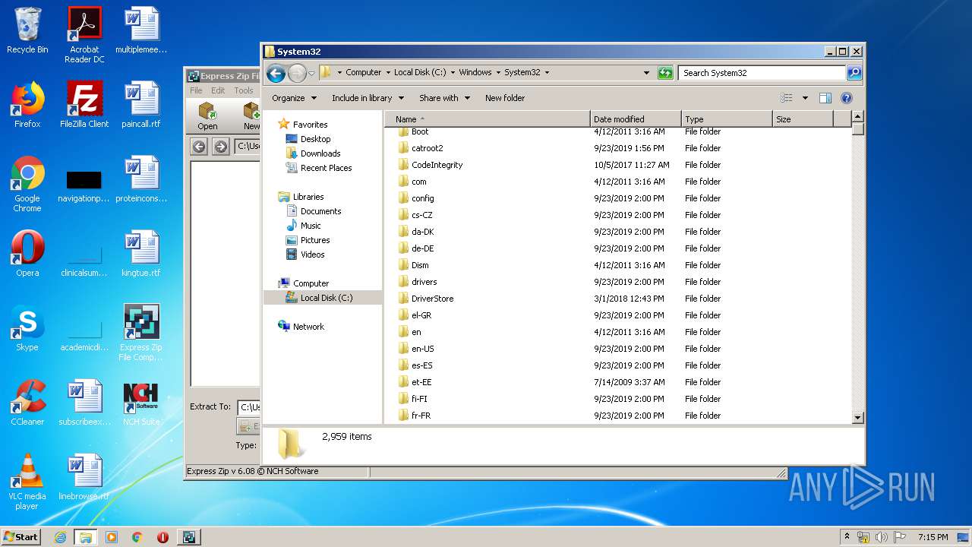Click the Extract To path field in Express Zip

tap(248, 407)
